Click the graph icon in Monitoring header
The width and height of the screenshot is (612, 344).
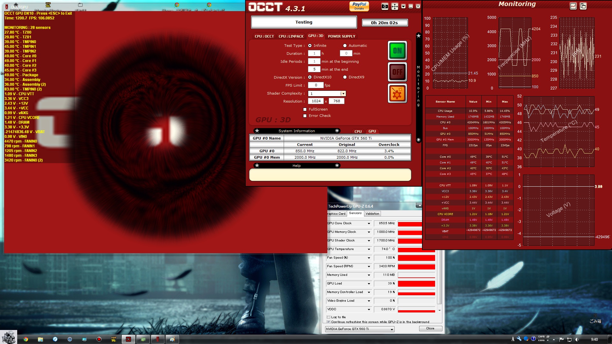click(573, 6)
